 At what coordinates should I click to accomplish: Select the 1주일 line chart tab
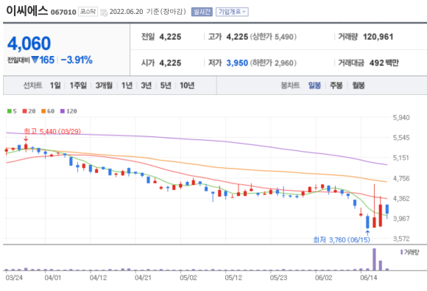point(78,85)
